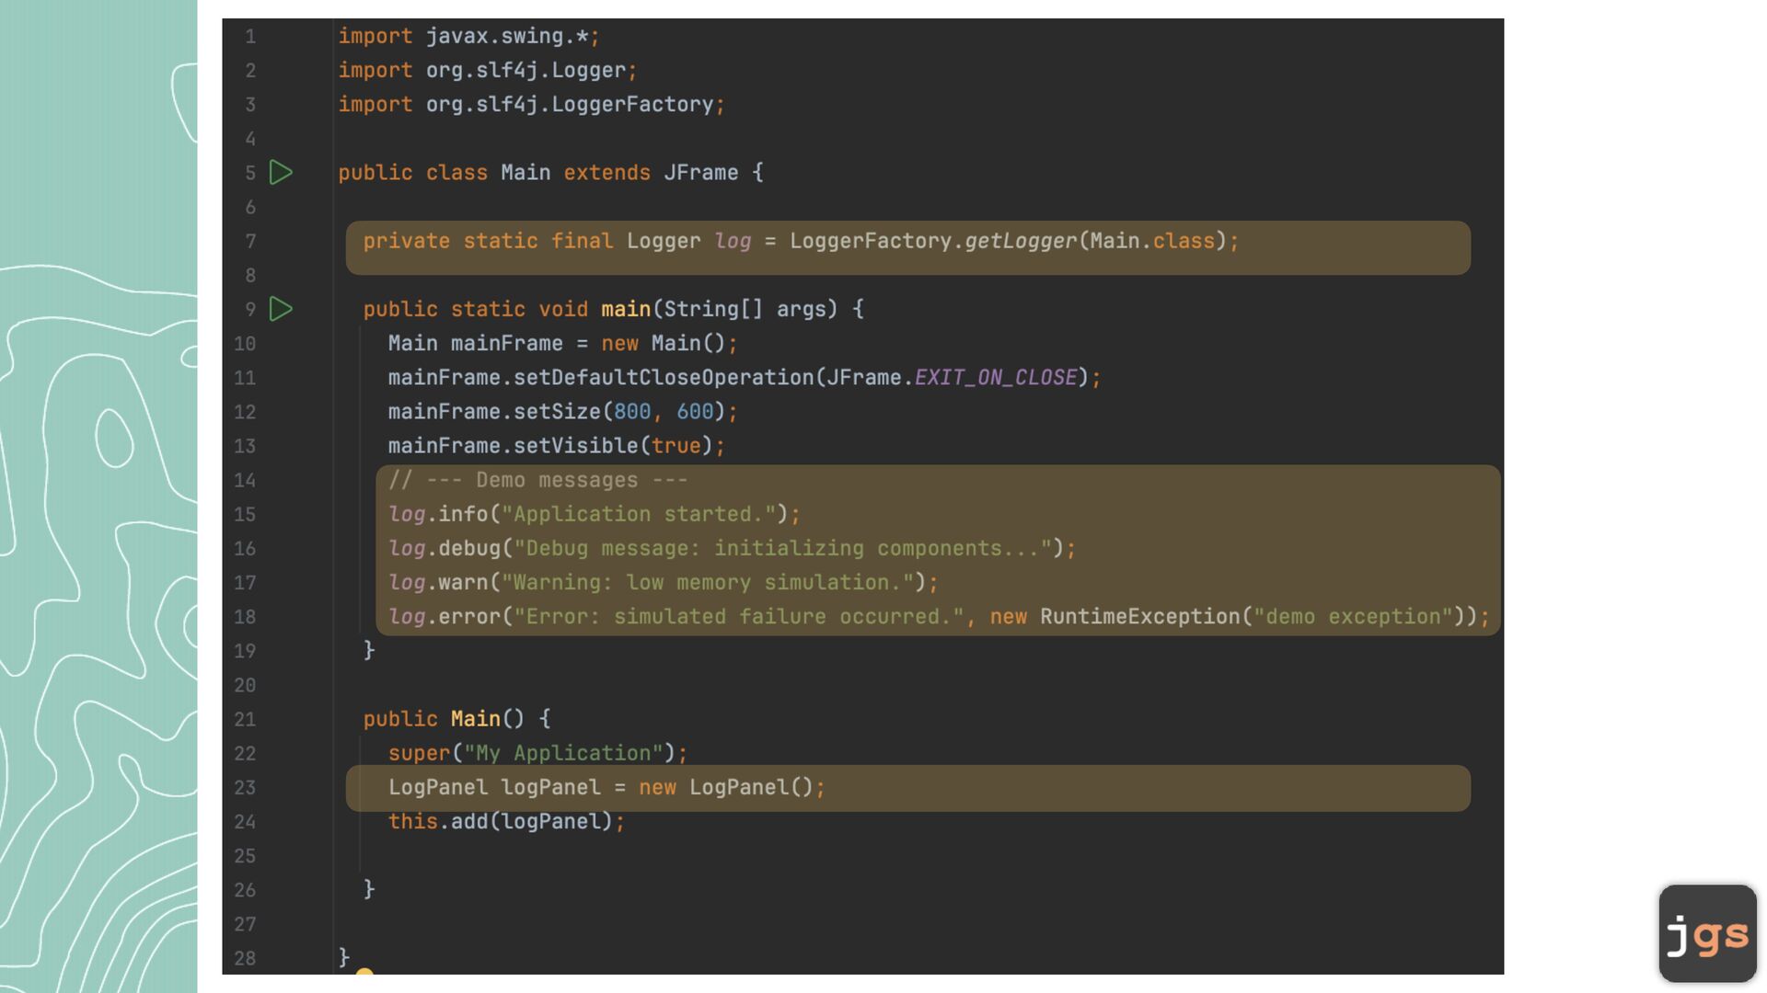Screen dimensions: 1767x993
Task: Click 'import javax.swing.*;' text
Action: tap(468, 36)
